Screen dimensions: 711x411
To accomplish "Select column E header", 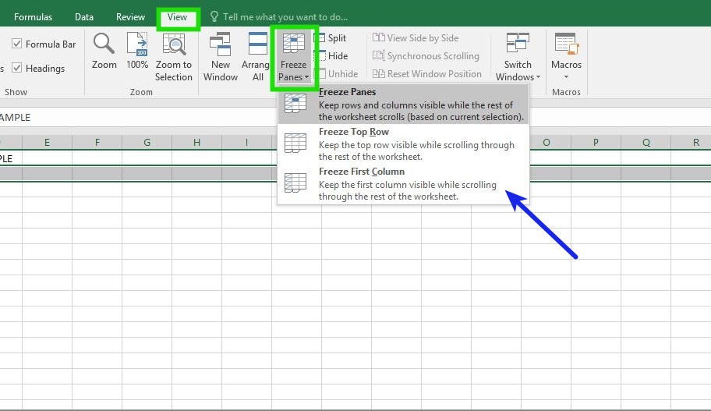I will [x=47, y=143].
